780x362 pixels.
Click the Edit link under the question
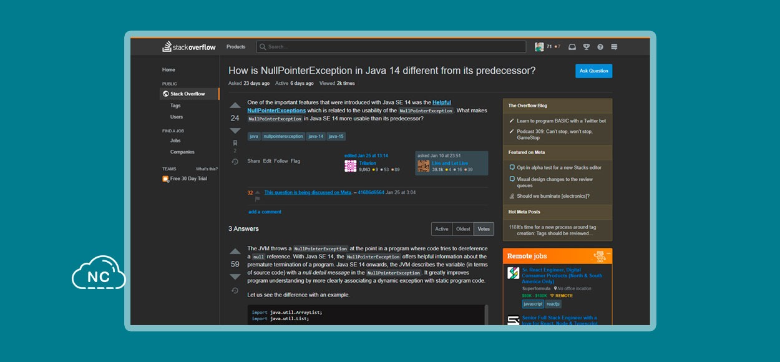267,161
